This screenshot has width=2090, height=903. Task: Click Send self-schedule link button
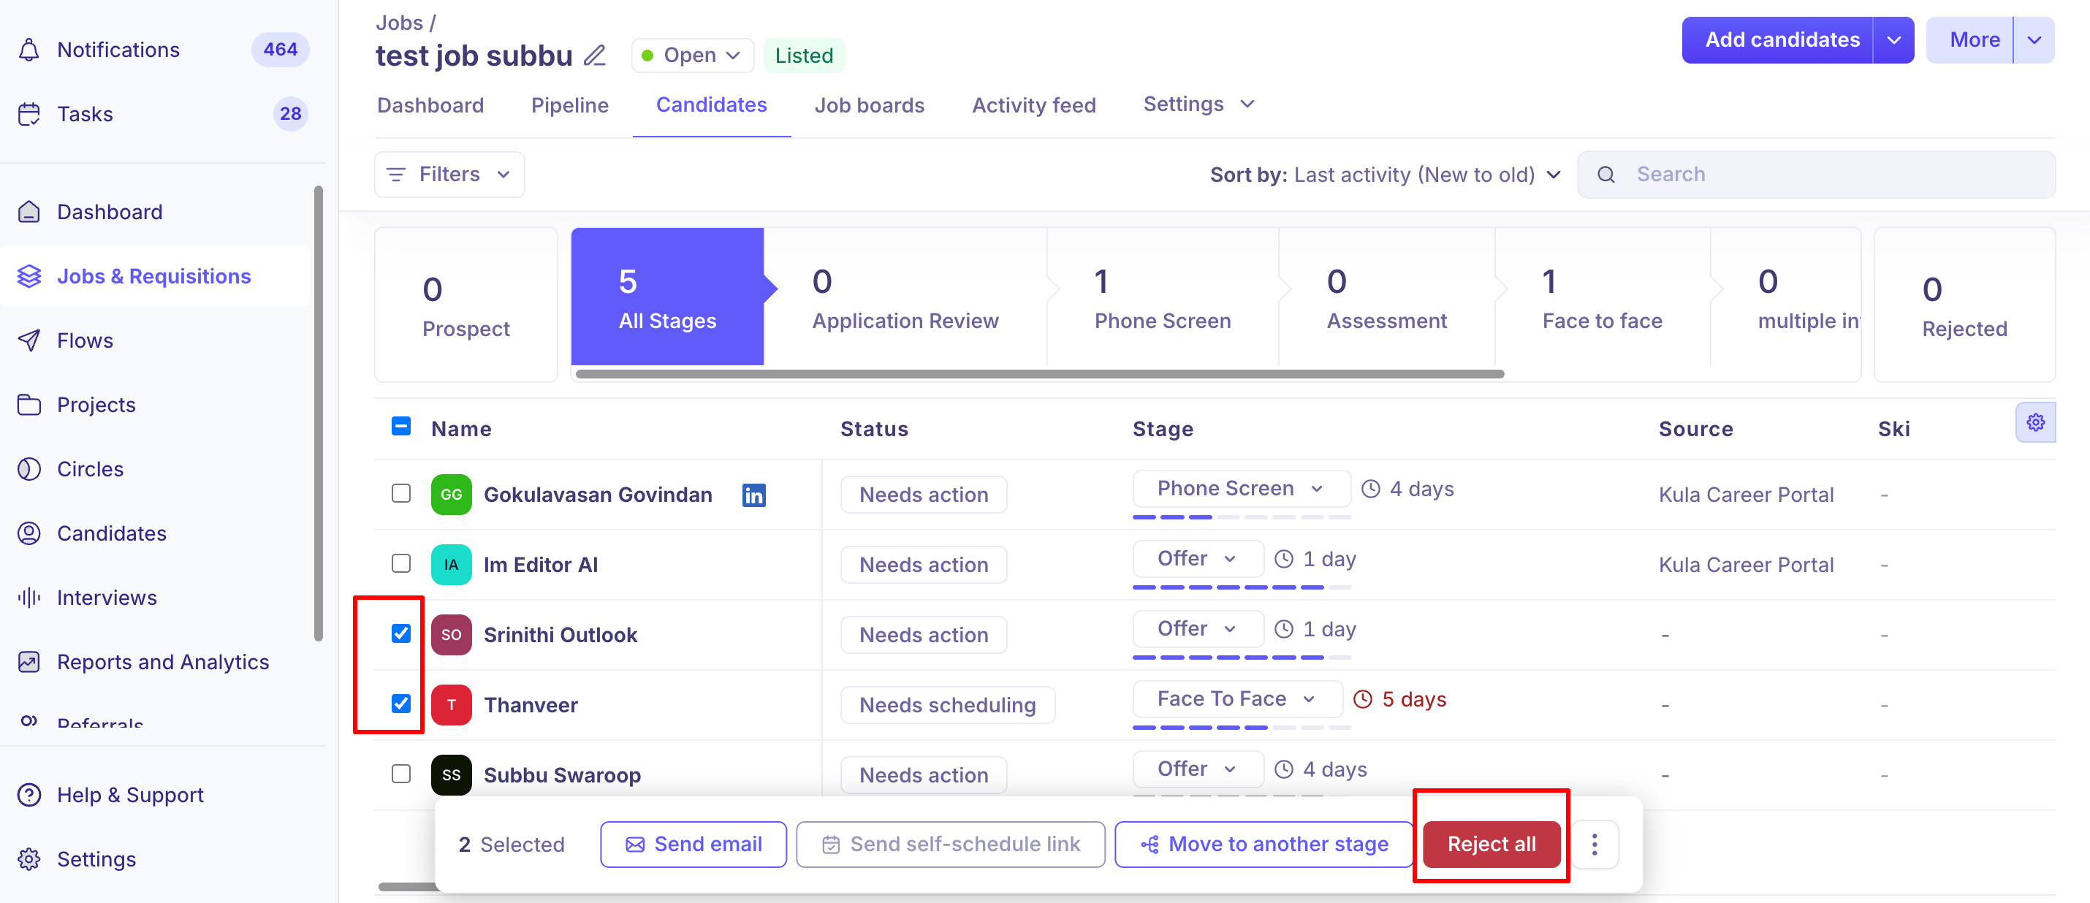(950, 844)
